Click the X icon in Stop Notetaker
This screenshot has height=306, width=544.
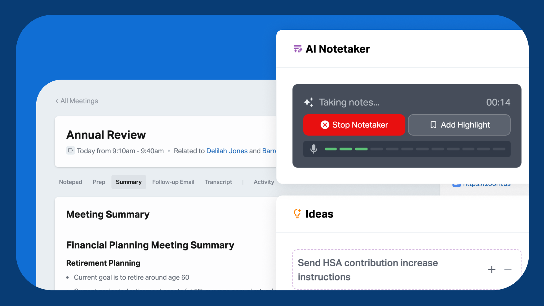click(x=325, y=125)
